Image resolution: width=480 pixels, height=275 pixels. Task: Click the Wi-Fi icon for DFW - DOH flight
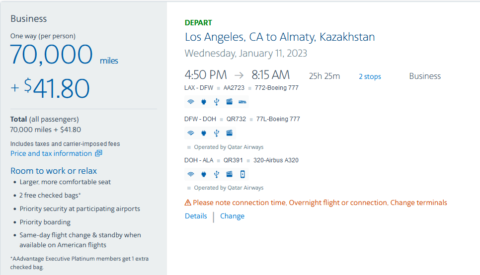[x=191, y=133]
